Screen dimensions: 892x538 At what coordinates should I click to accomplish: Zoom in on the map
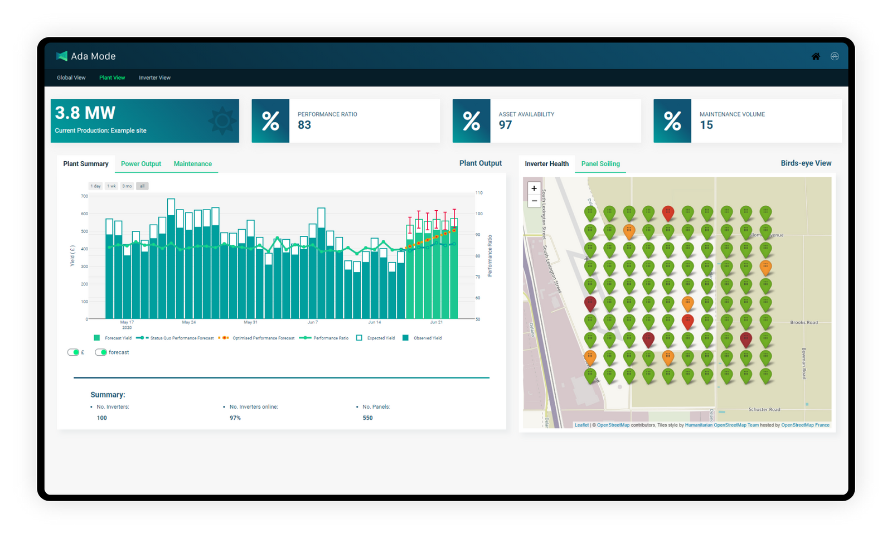pos(534,188)
